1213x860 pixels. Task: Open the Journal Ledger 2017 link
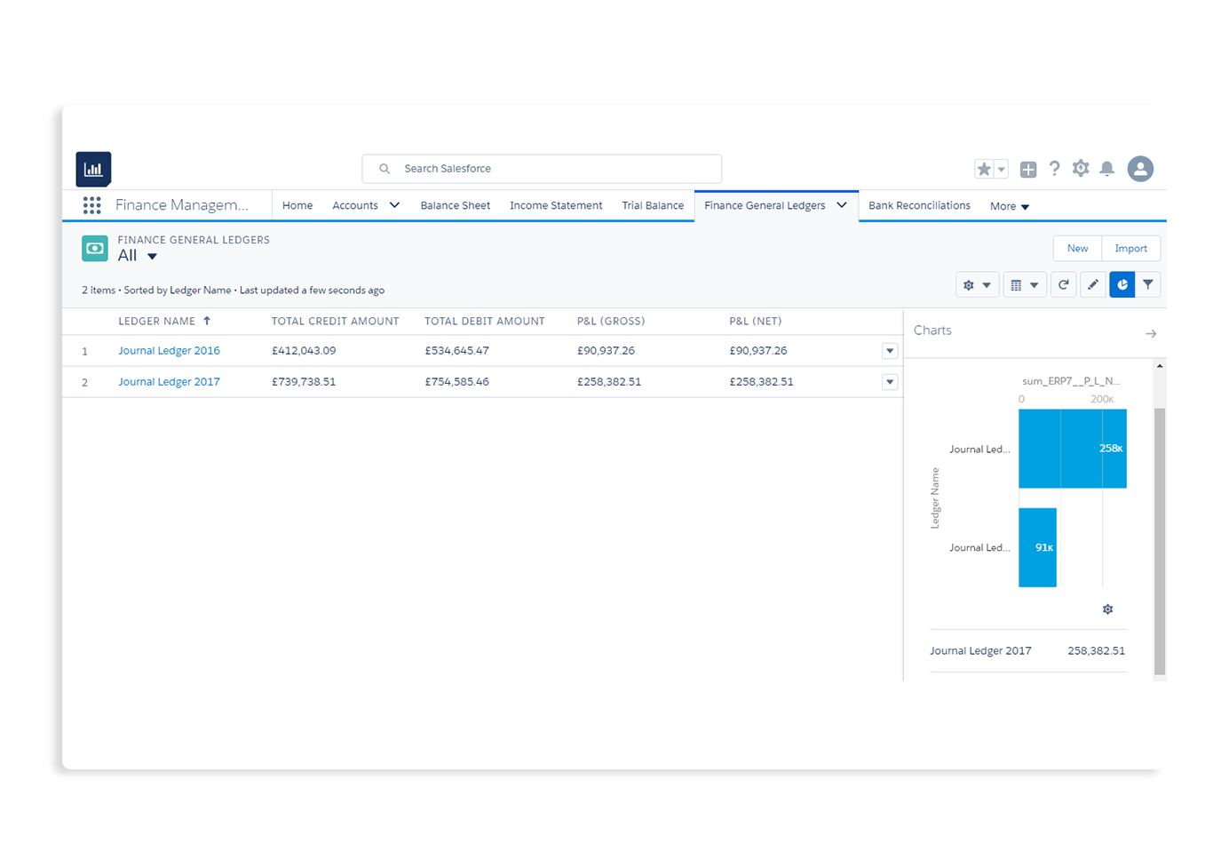point(169,382)
